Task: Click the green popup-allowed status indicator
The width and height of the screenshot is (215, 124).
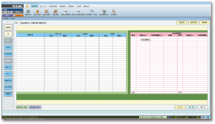Action: point(153,117)
